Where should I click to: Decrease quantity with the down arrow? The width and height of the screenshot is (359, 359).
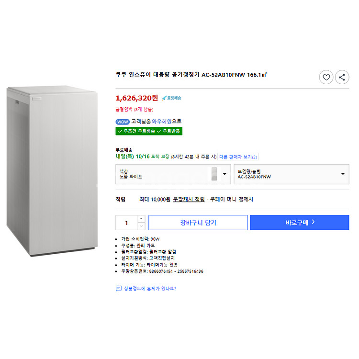[141, 226]
